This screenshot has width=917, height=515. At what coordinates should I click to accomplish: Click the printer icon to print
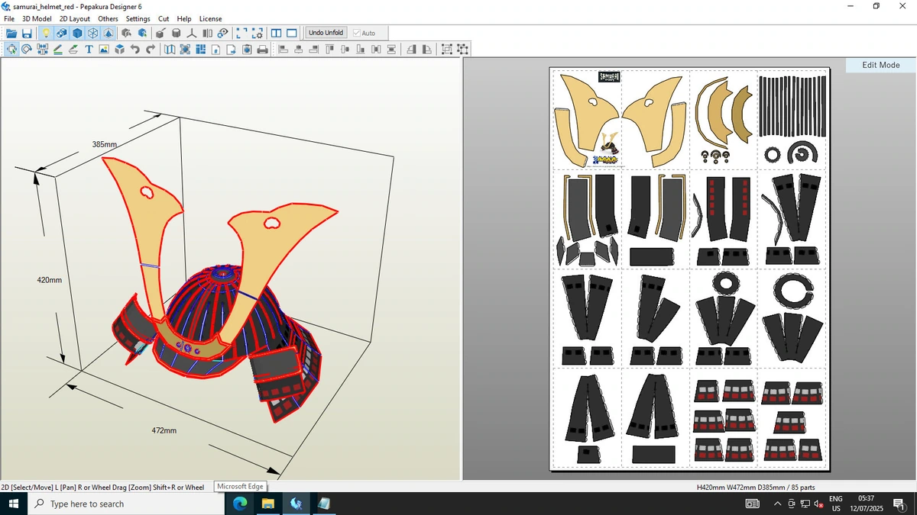pyautogui.click(x=263, y=50)
